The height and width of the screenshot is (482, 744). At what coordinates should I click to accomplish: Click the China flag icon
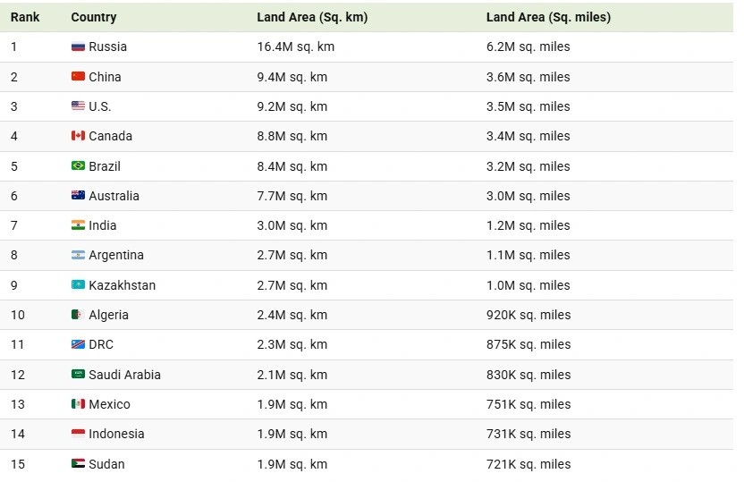pos(79,76)
